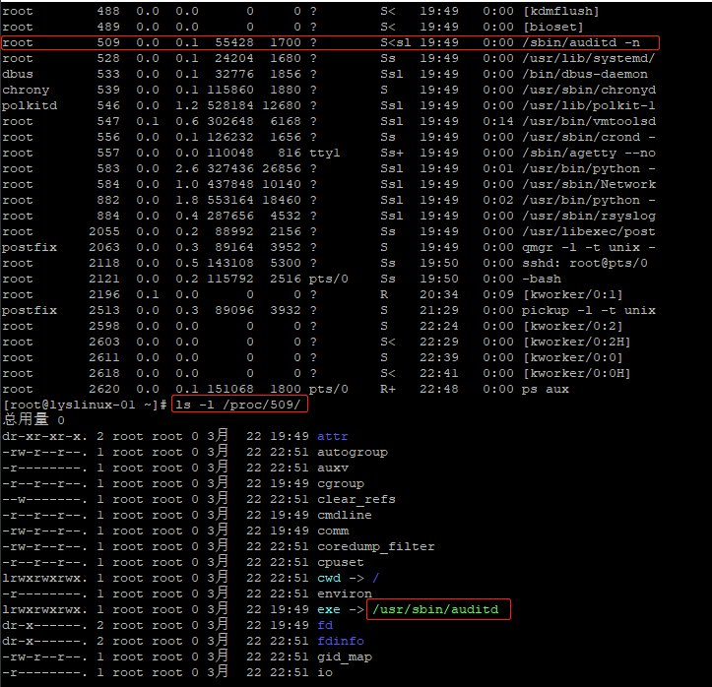Select the cwd symlink name

pos(329,578)
